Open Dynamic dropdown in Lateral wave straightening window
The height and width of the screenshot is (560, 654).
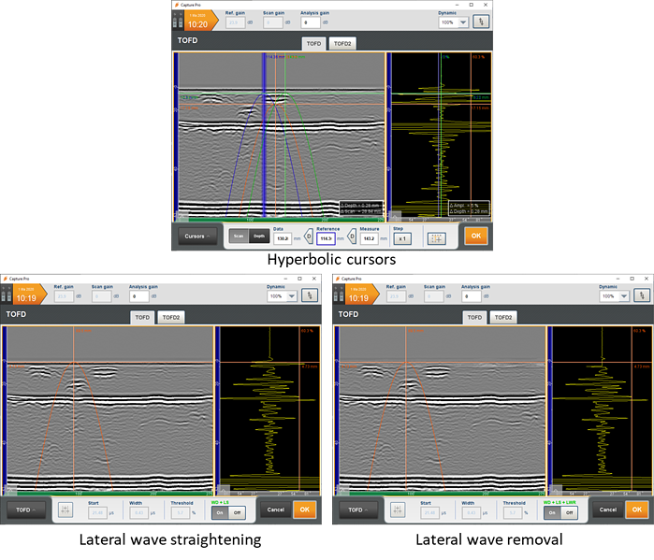(282, 295)
